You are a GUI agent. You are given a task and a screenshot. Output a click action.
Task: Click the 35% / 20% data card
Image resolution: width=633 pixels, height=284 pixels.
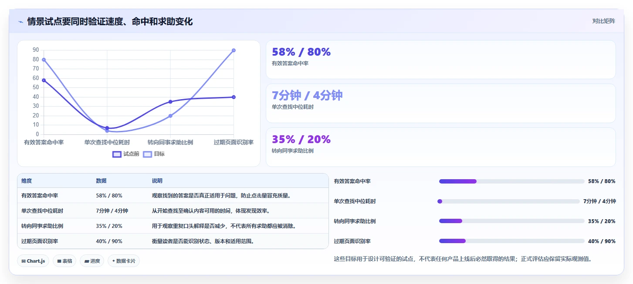pos(440,147)
